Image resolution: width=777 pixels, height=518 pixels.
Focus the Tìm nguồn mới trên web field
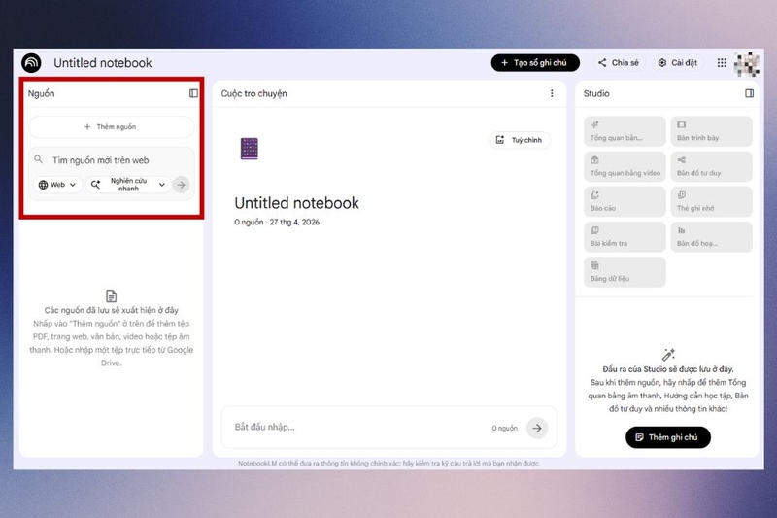111,160
